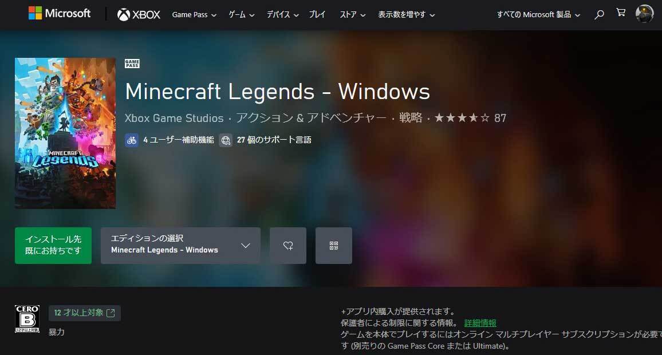This screenshot has width=662, height=355.
Task: Click the star rating 87
Action: 470,118
